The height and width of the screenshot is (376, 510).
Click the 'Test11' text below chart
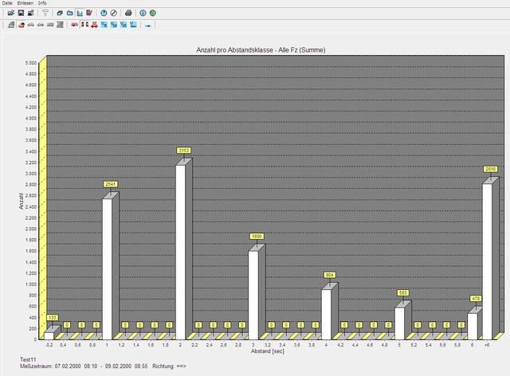pyautogui.click(x=28, y=360)
